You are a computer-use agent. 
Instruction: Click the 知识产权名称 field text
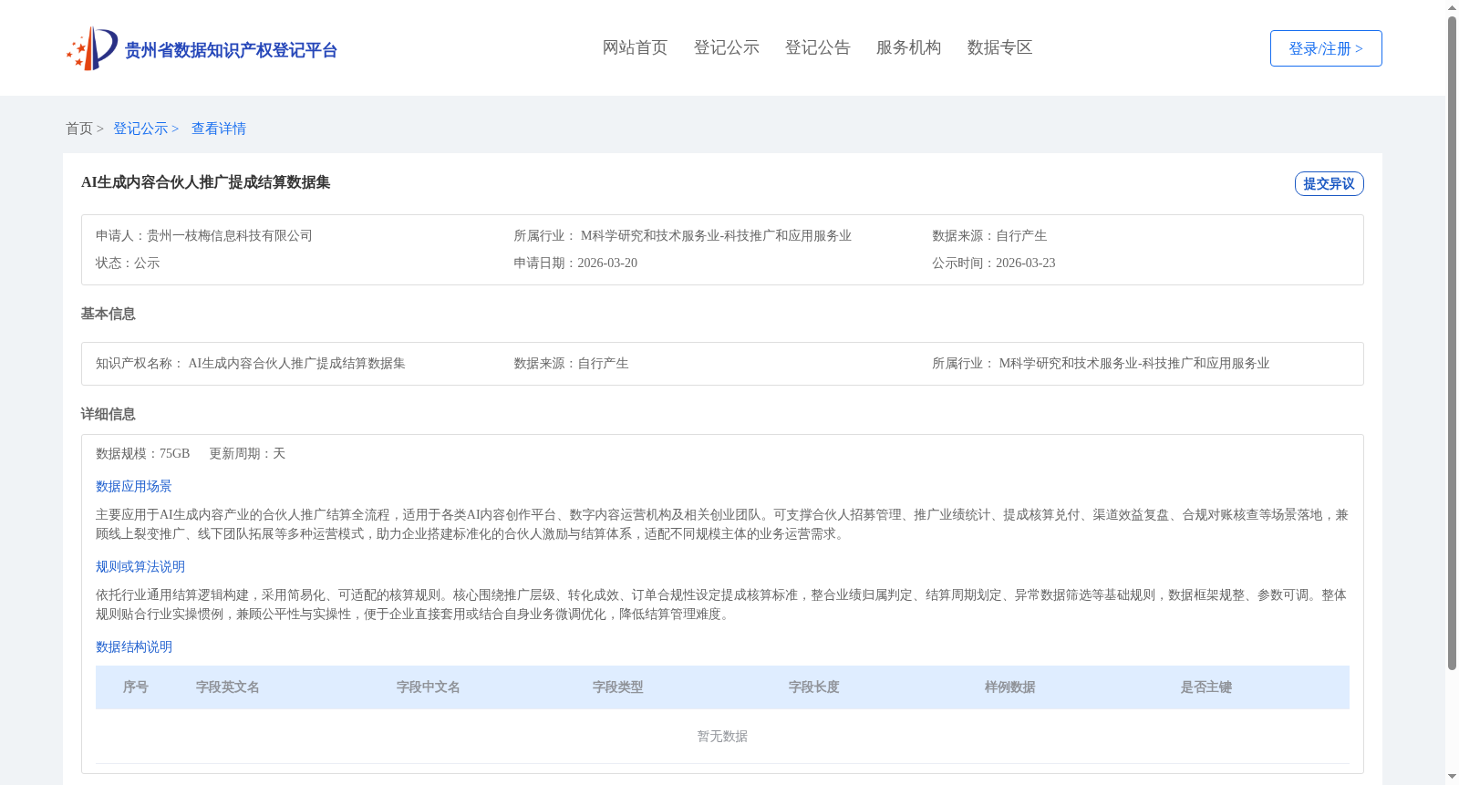251,363
